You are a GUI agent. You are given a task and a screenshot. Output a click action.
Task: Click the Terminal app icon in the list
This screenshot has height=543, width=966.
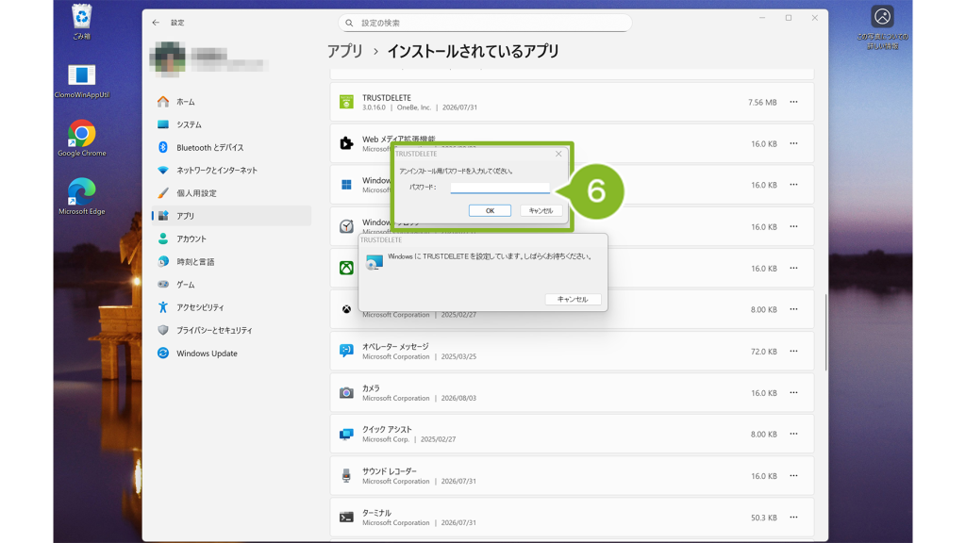click(x=347, y=518)
